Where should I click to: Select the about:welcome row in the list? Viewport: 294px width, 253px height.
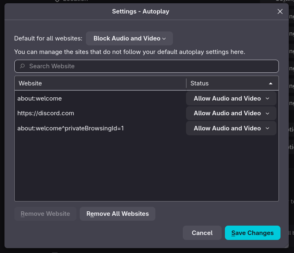point(40,99)
